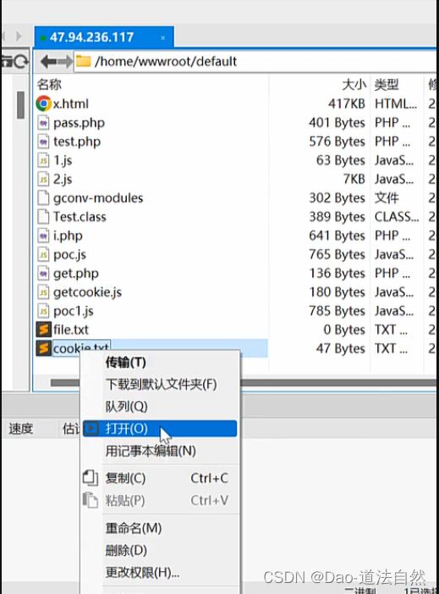Choose 重命名(M) in the context menu
This screenshot has width=439, height=594.
pyautogui.click(x=134, y=528)
